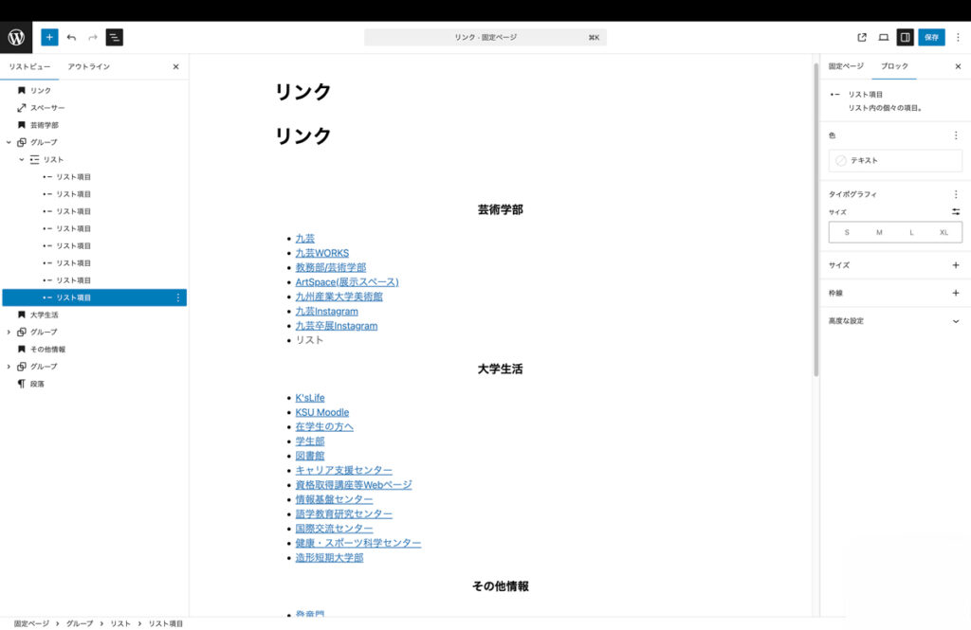Click the WordPress logo icon
The image size is (971, 630).
pyautogui.click(x=16, y=37)
